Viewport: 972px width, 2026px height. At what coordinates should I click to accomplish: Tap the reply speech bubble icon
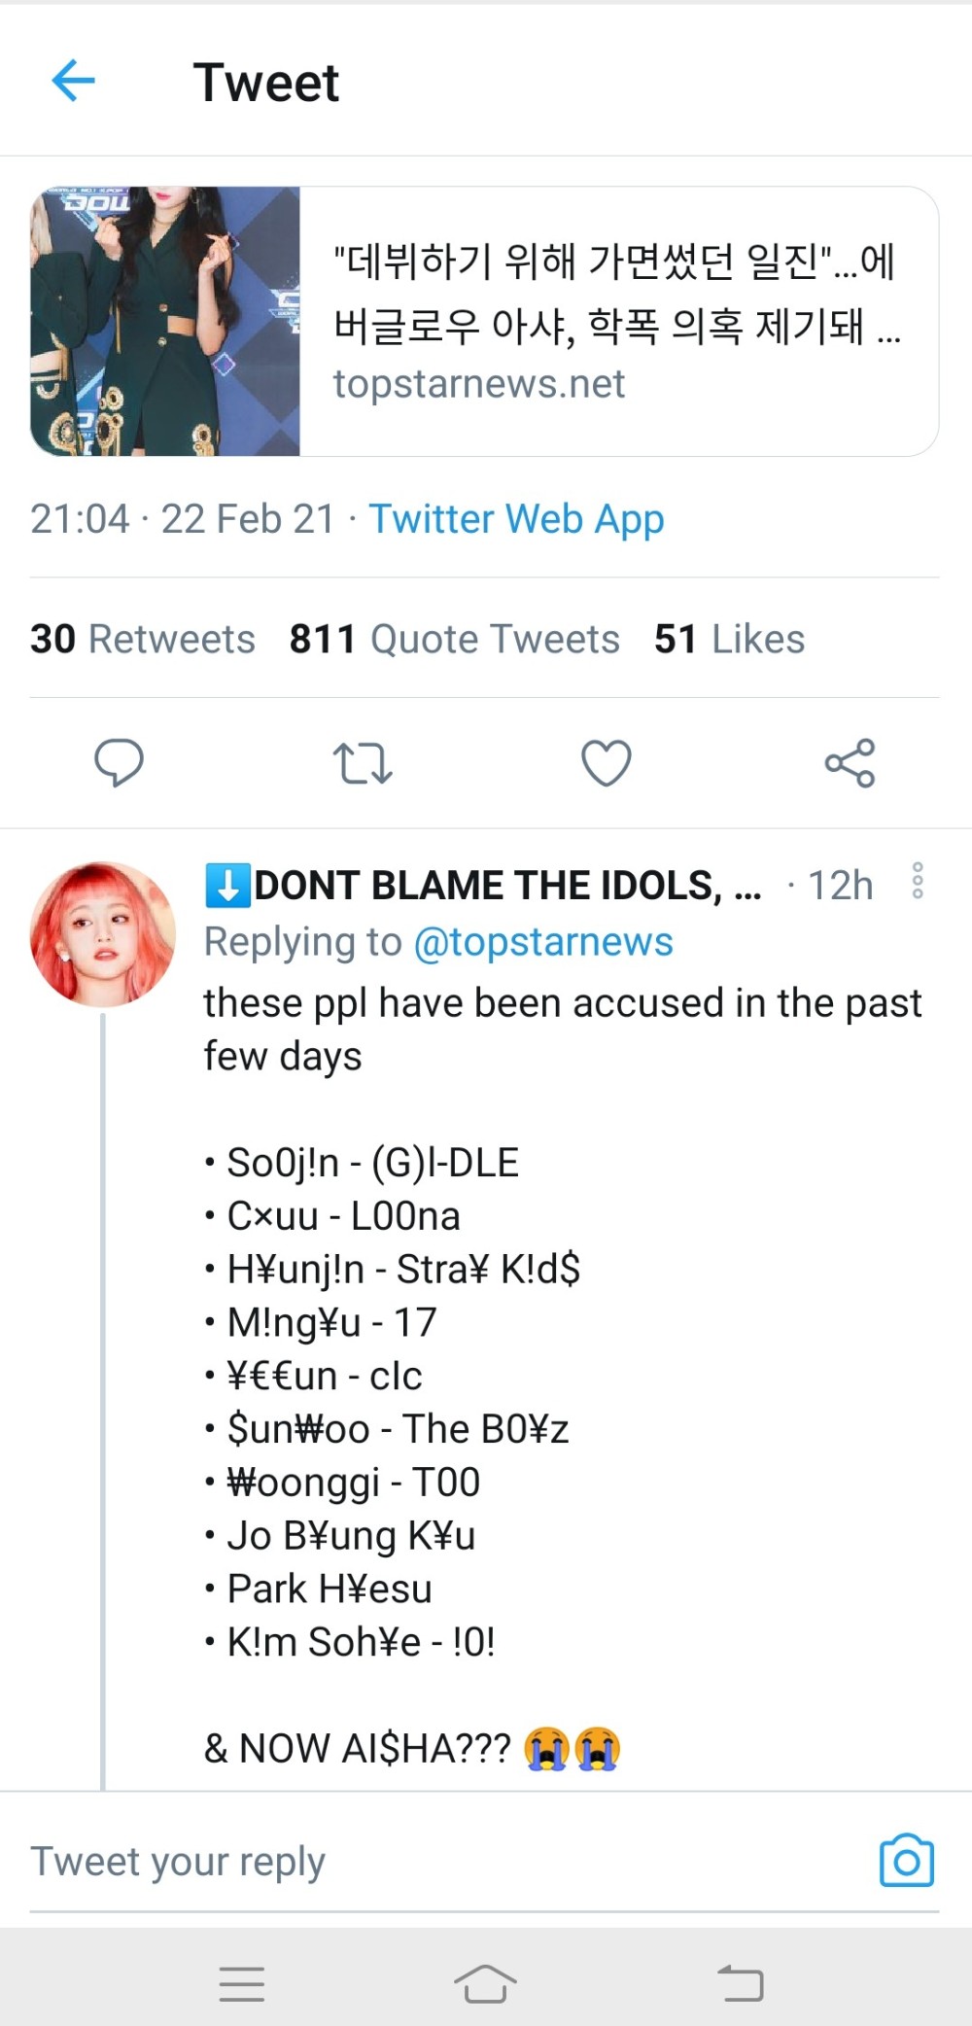click(x=119, y=762)
